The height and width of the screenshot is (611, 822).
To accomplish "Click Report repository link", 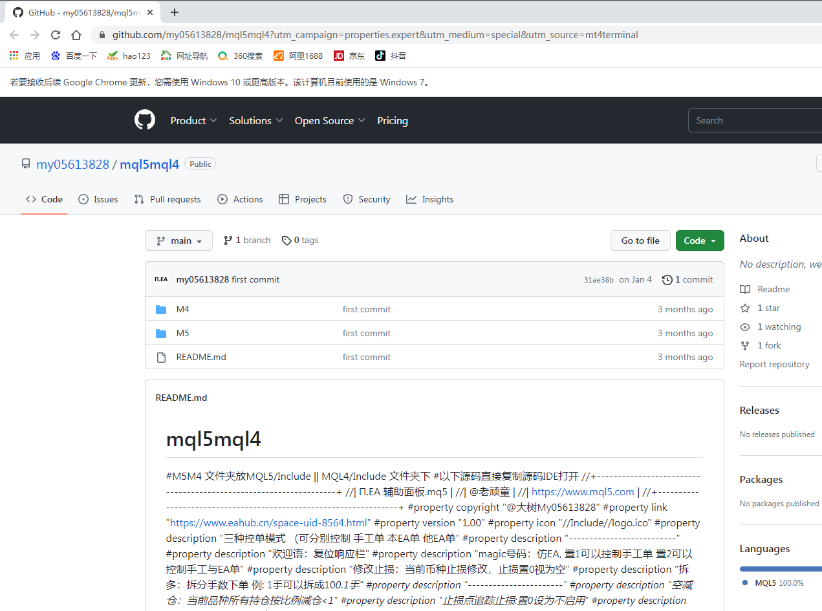I will [x=774, y=364].
